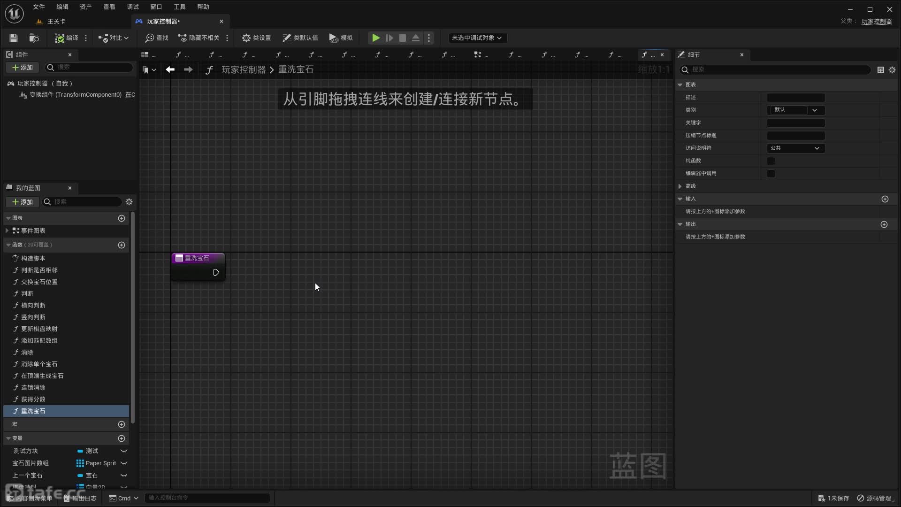Viewport: 901px width, 507px height.
Task: Open the 未选中调试对象 debug object dropdown
Action: pyautogui.click(x=477, y=38)
